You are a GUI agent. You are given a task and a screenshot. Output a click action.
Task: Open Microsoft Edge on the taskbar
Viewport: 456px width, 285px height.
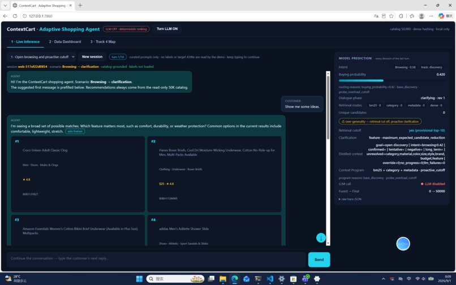tap(234, 279)
